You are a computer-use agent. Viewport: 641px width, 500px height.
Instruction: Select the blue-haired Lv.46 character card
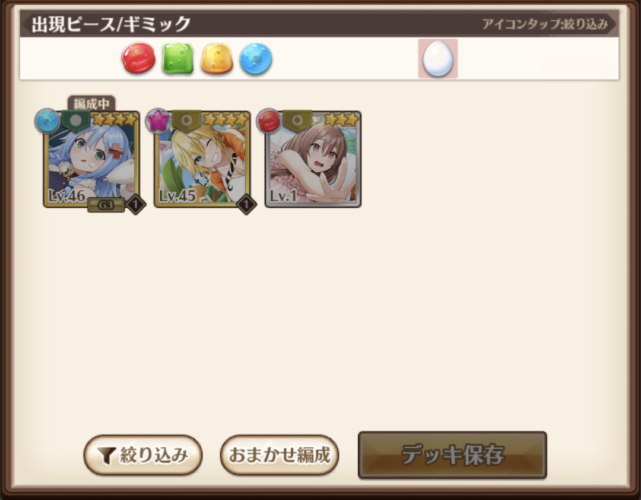91,159
